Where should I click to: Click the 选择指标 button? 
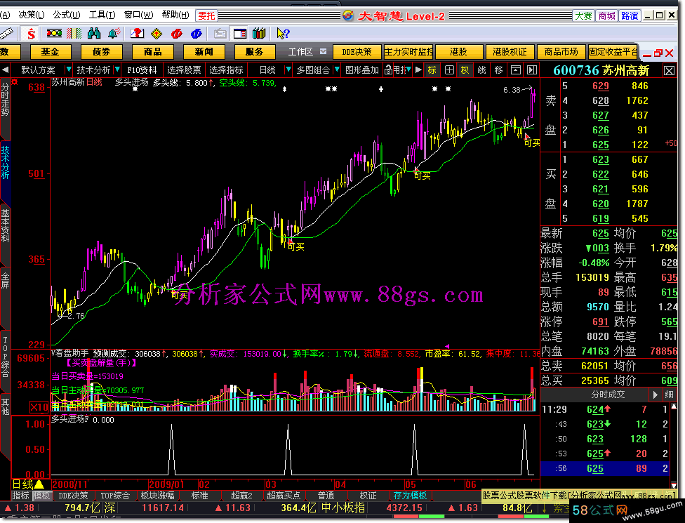[226, 70]
